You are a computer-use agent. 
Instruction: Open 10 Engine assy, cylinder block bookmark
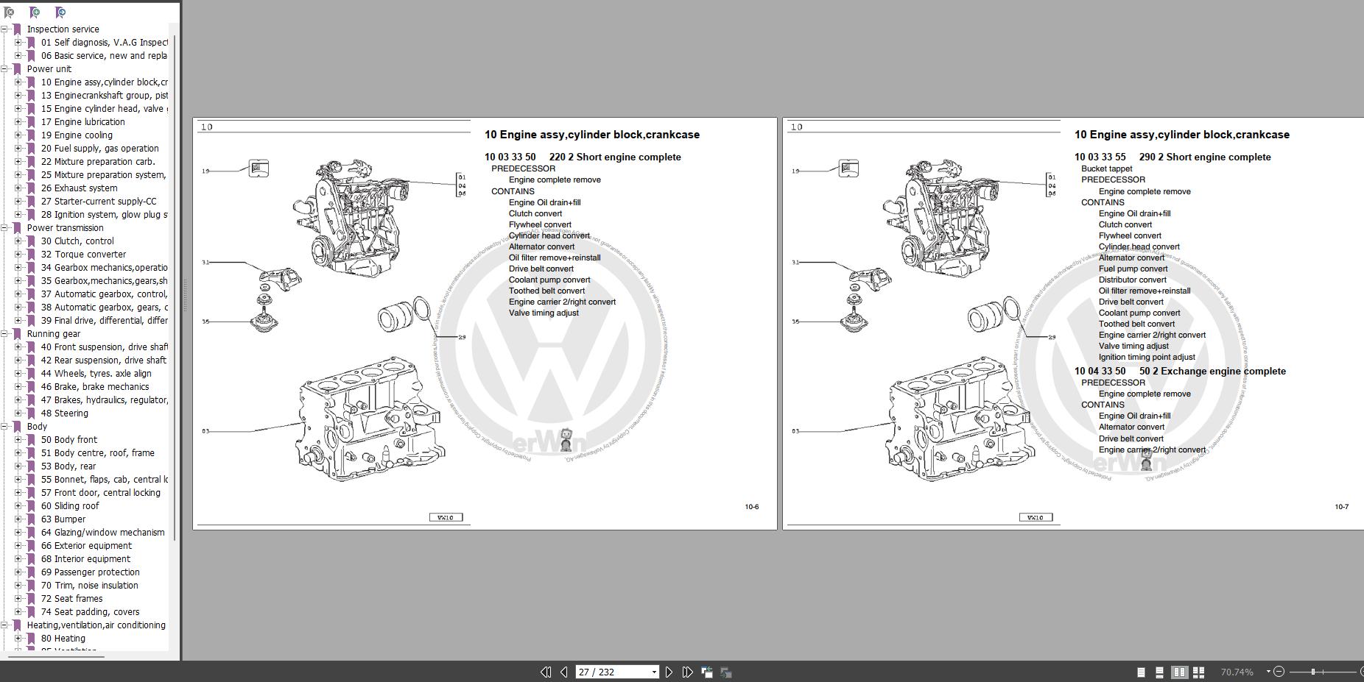[x=104, y=82]
